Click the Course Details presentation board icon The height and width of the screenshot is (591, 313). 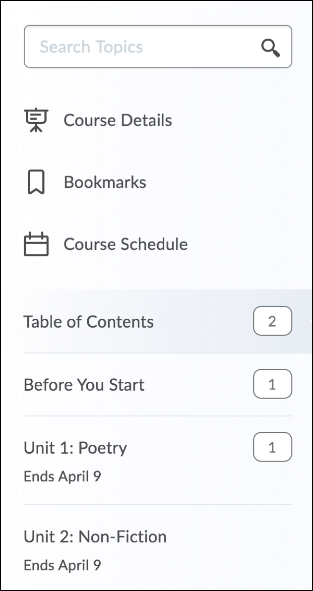(36, 120)
